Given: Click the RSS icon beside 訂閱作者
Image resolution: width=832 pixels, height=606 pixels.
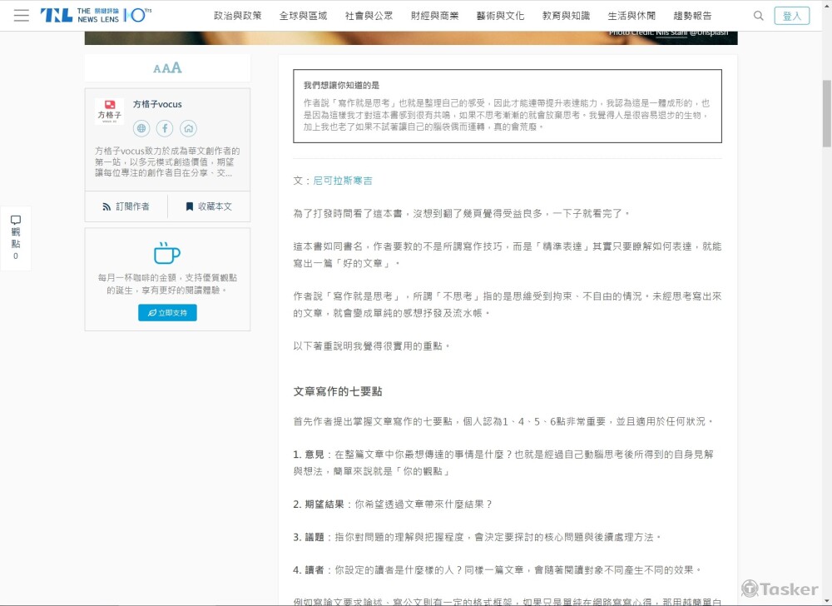Looking at the screenshot, I should click(104, 206).
